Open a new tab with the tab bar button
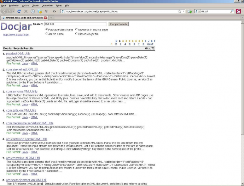The image size is (244, 186). click(x=51, y=18)
